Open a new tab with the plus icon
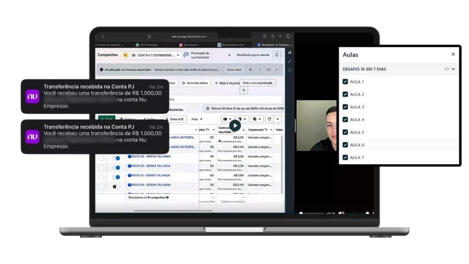 [280, 36]
